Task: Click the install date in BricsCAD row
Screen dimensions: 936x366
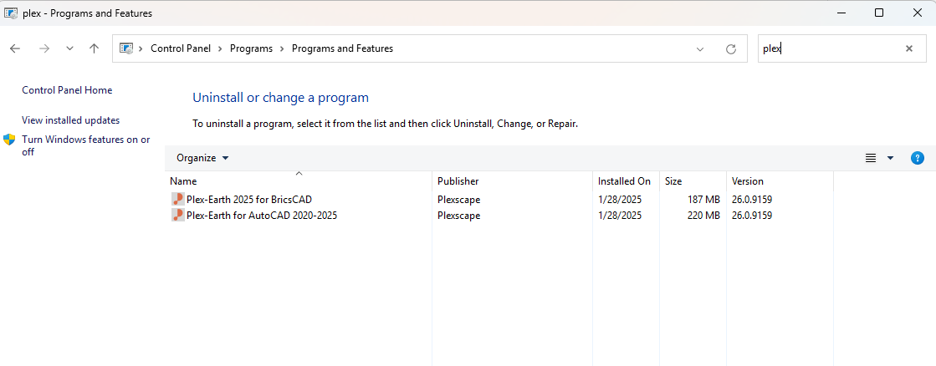Action: [620, 200]
